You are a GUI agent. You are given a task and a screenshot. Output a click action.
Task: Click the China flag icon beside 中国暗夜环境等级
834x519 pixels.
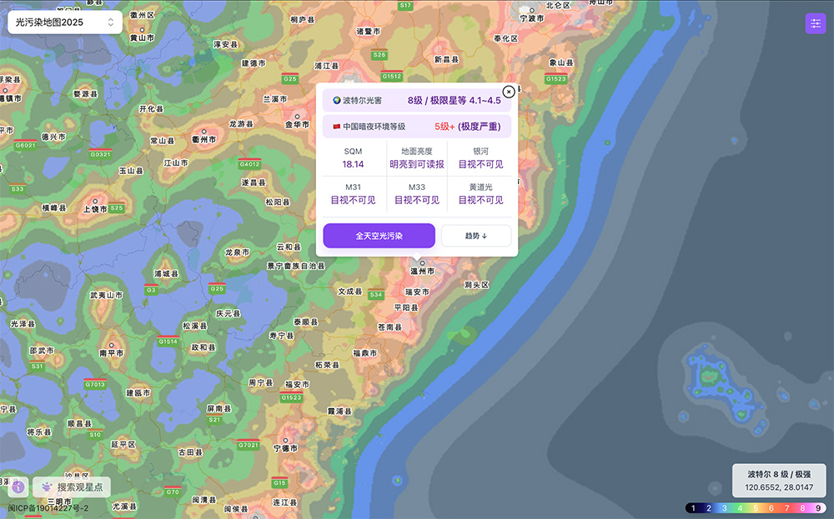337,127
